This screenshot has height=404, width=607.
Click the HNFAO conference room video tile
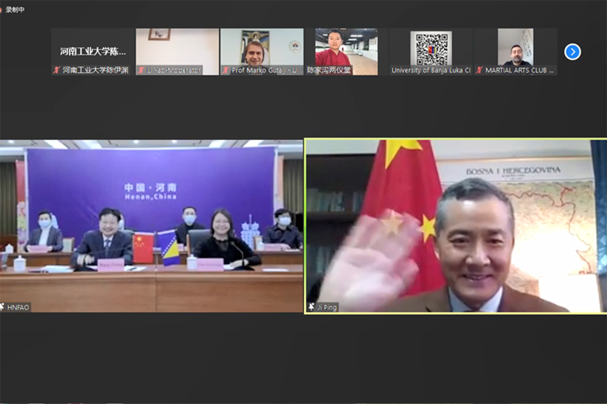tap(152, 226)
